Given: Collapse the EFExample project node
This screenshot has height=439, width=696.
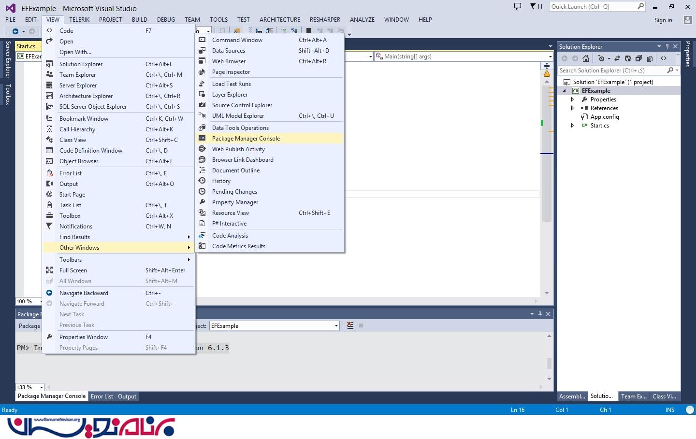Looking at the screenshot, I should pyautogui.click(x=564, y=91).
